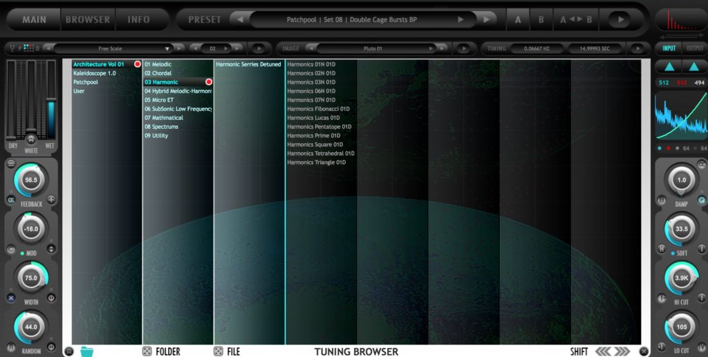This screenshot has width=708, height=357.
Task: Click the play arrow next to A/B compare
Action: tap(620, 19)
